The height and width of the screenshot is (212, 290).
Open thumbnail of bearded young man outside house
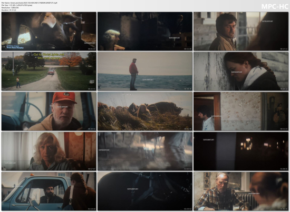241,32
